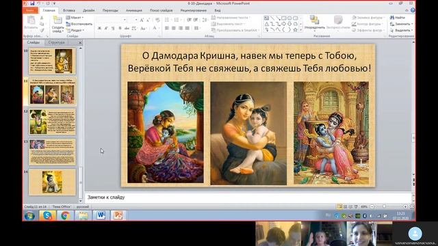Expand the shapes gallery more arrow
438x246 pixels.
301,30
